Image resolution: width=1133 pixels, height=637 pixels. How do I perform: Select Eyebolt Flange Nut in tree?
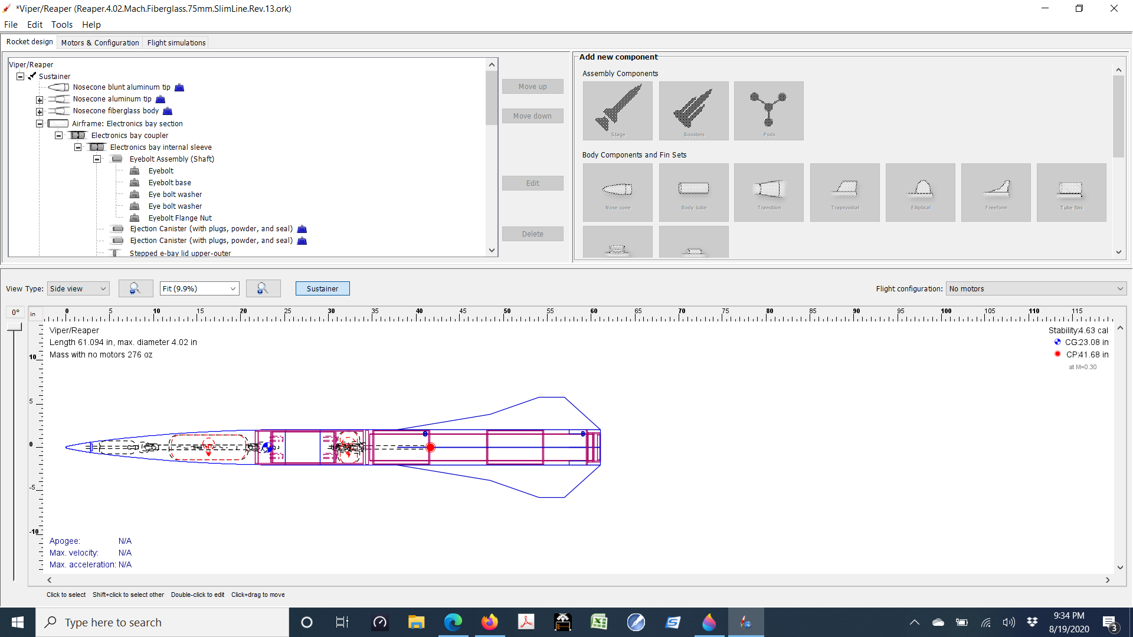pyautogui.click(x=180, y=218)
